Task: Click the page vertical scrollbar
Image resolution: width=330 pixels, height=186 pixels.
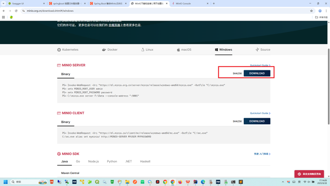Action: pos(328,86)
